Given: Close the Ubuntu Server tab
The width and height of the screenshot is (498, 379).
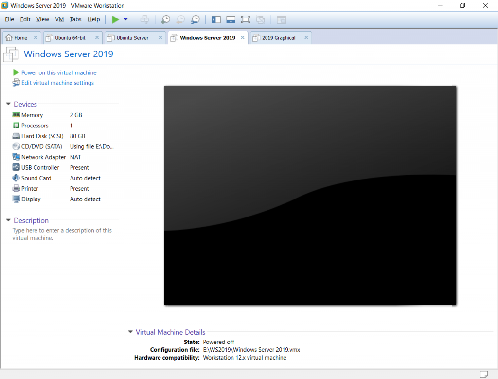Looking at the screenshot, I should [160, 37].
